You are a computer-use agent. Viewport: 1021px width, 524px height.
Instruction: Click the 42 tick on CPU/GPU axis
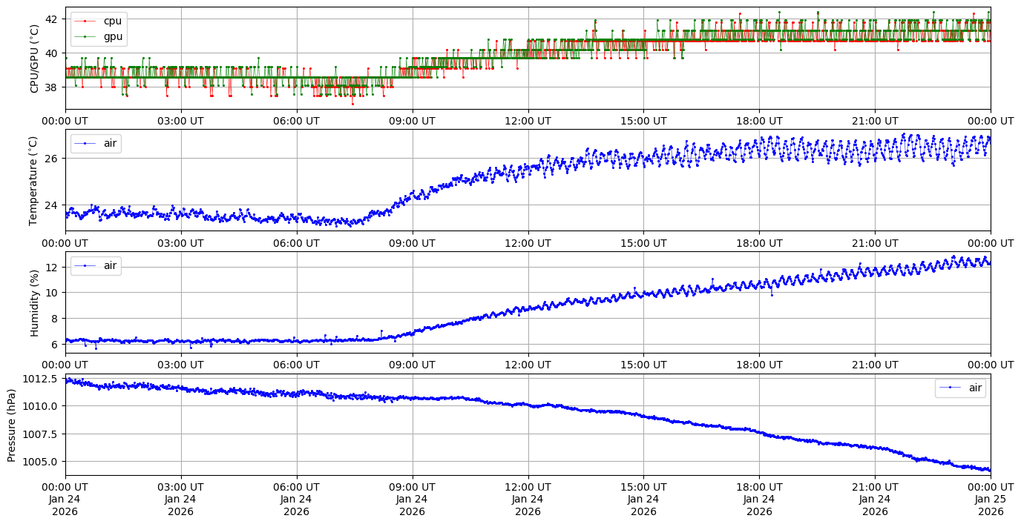[x=51, y=19]
